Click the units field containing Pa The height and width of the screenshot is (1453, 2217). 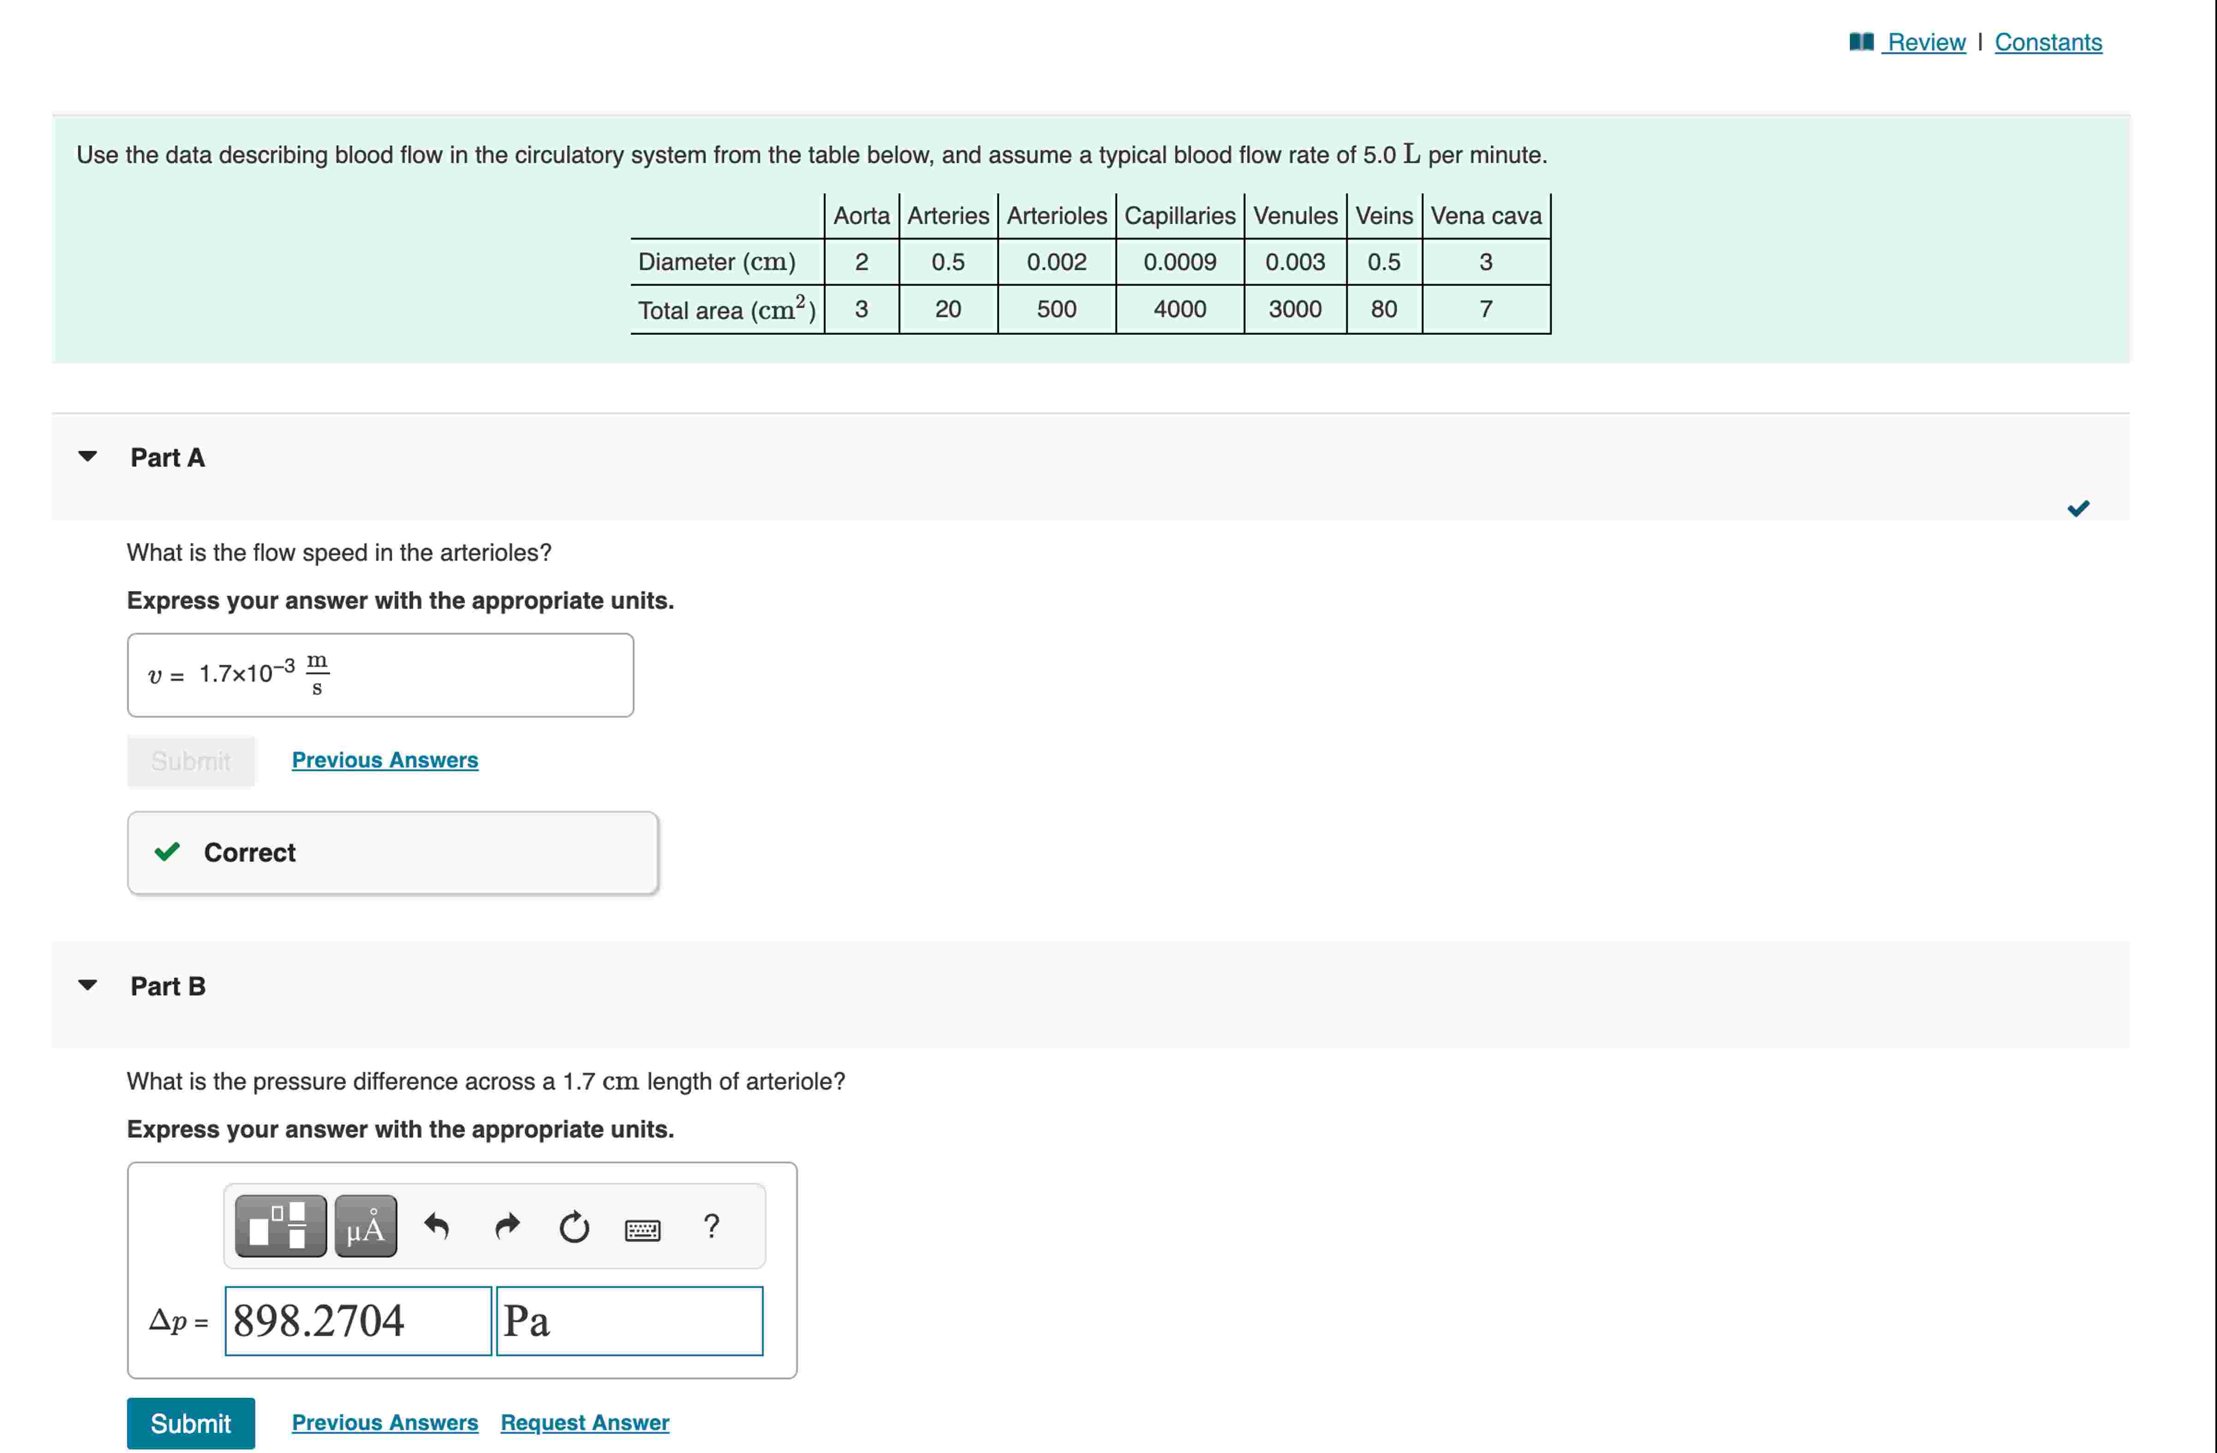click(630, 1321)
